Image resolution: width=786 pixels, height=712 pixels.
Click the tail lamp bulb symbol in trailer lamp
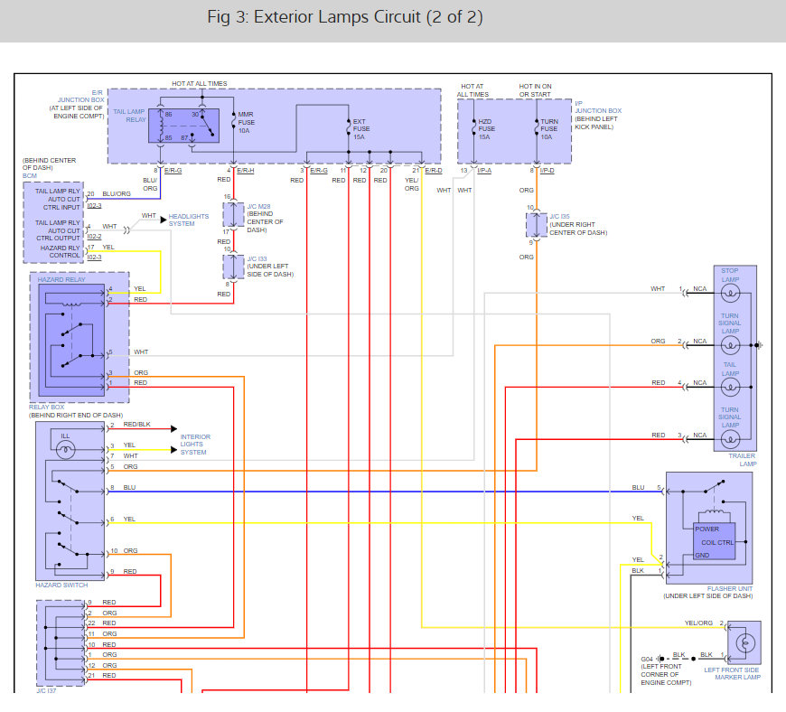click(x=730, y=387)
